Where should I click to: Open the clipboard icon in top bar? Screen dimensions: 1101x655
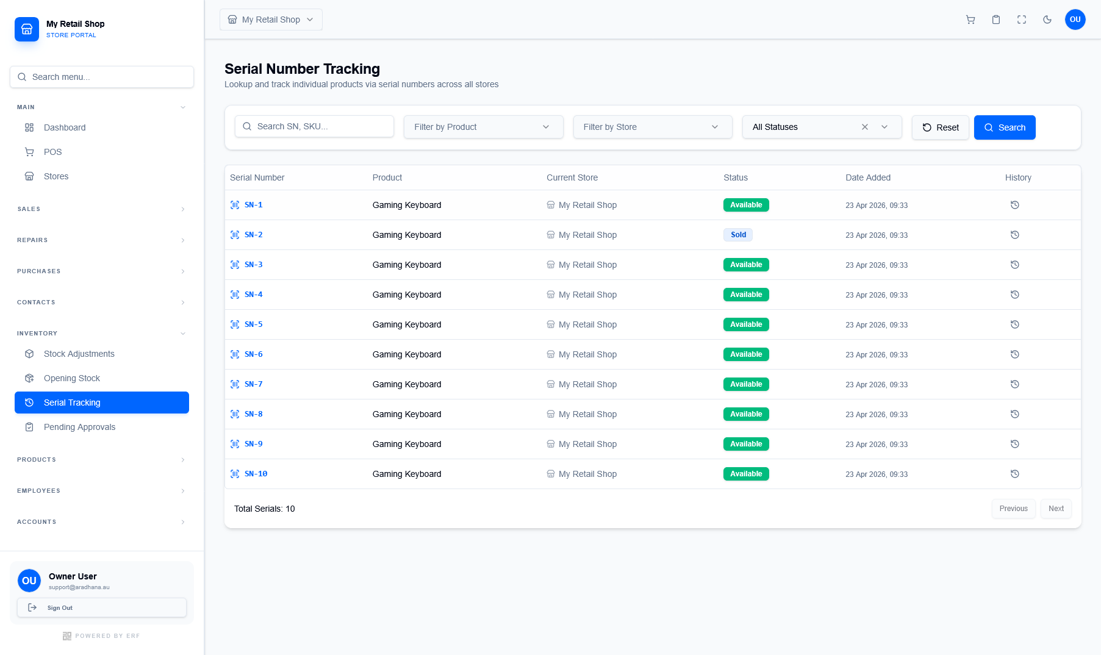[996, 20]
